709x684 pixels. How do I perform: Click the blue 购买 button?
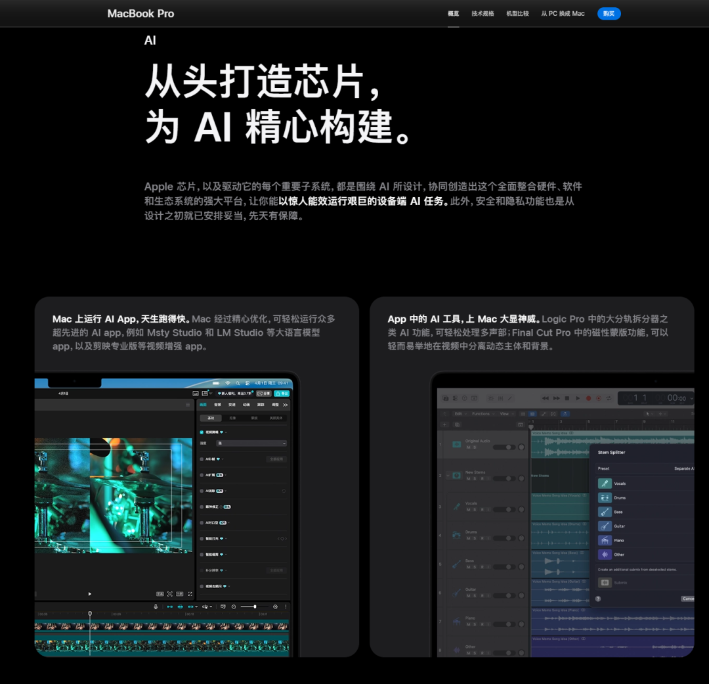pyautogui.click(x=609, y=14)
